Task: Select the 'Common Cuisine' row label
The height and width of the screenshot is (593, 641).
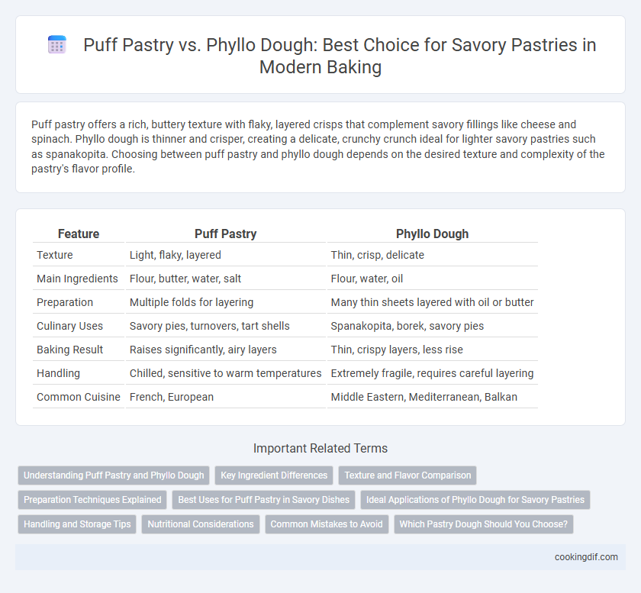Action: coord(79,397)
